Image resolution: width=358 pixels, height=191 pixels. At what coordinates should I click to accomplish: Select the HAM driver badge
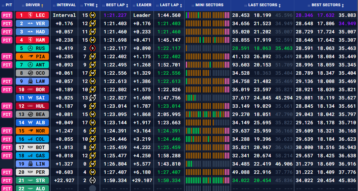[32, 40]
